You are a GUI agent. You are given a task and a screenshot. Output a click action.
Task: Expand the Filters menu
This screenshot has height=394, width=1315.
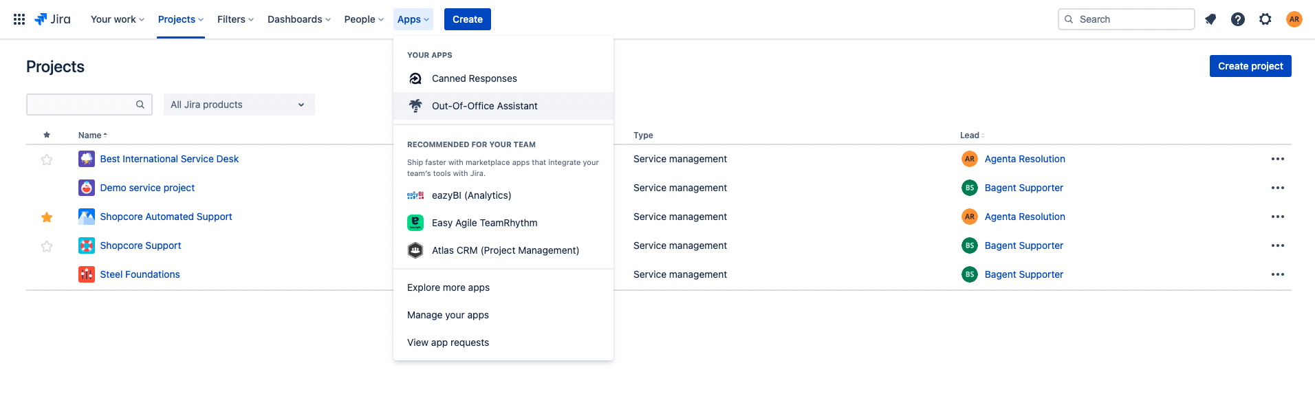tap(235, 19)
